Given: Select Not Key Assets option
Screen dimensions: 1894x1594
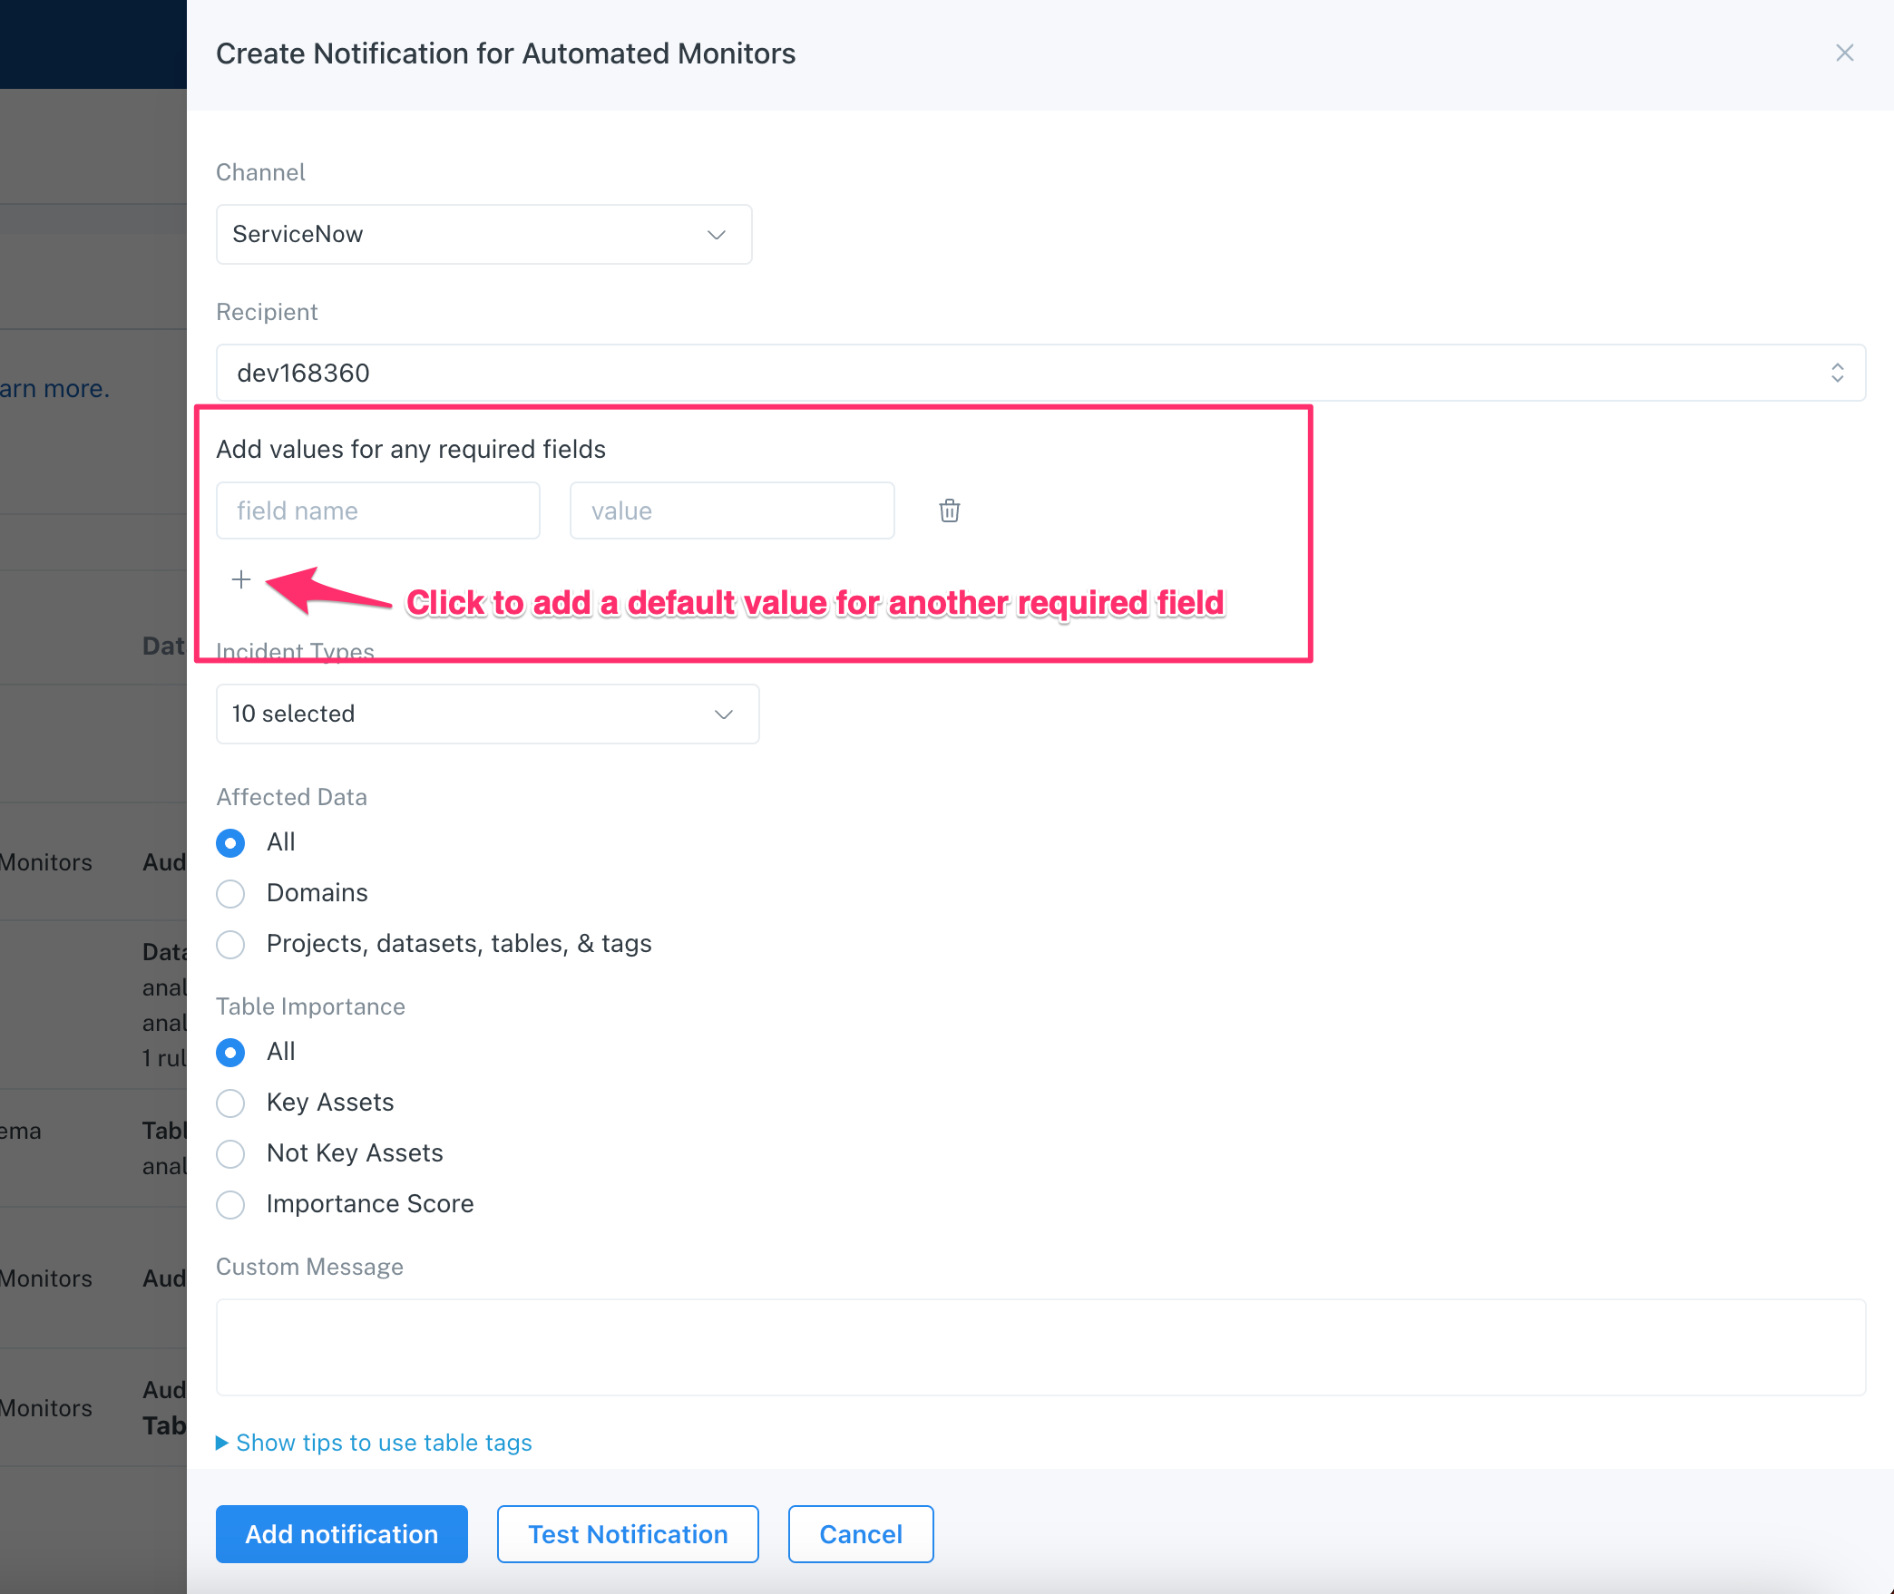Looking at the screenshot, I should [230, 1154].
